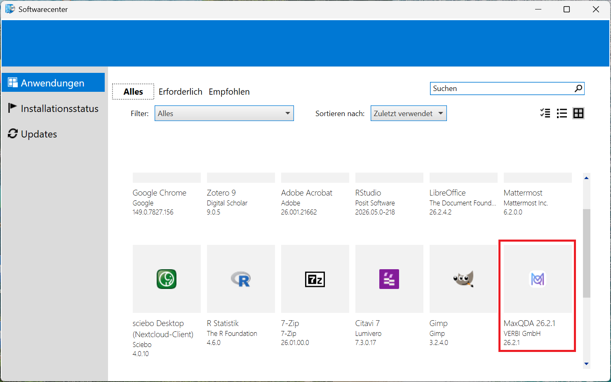
Task: Click the app list scrollbar thumb
Action: click(x=586, y=253)
